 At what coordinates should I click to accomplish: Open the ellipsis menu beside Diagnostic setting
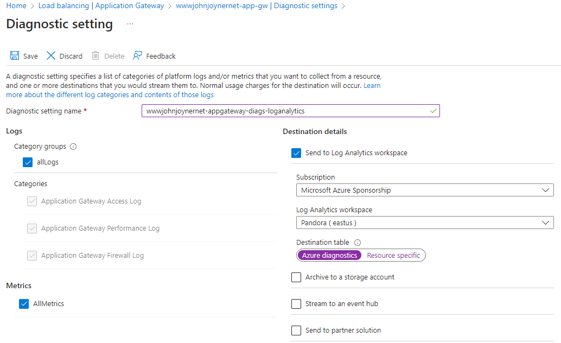130,24
